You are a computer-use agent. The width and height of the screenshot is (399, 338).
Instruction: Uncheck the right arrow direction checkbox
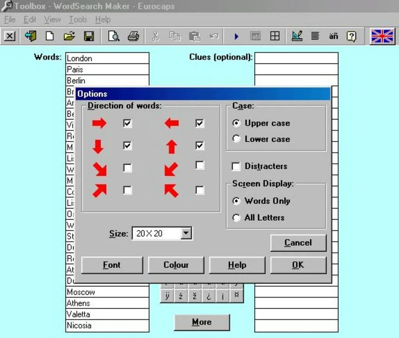[127, 124]
